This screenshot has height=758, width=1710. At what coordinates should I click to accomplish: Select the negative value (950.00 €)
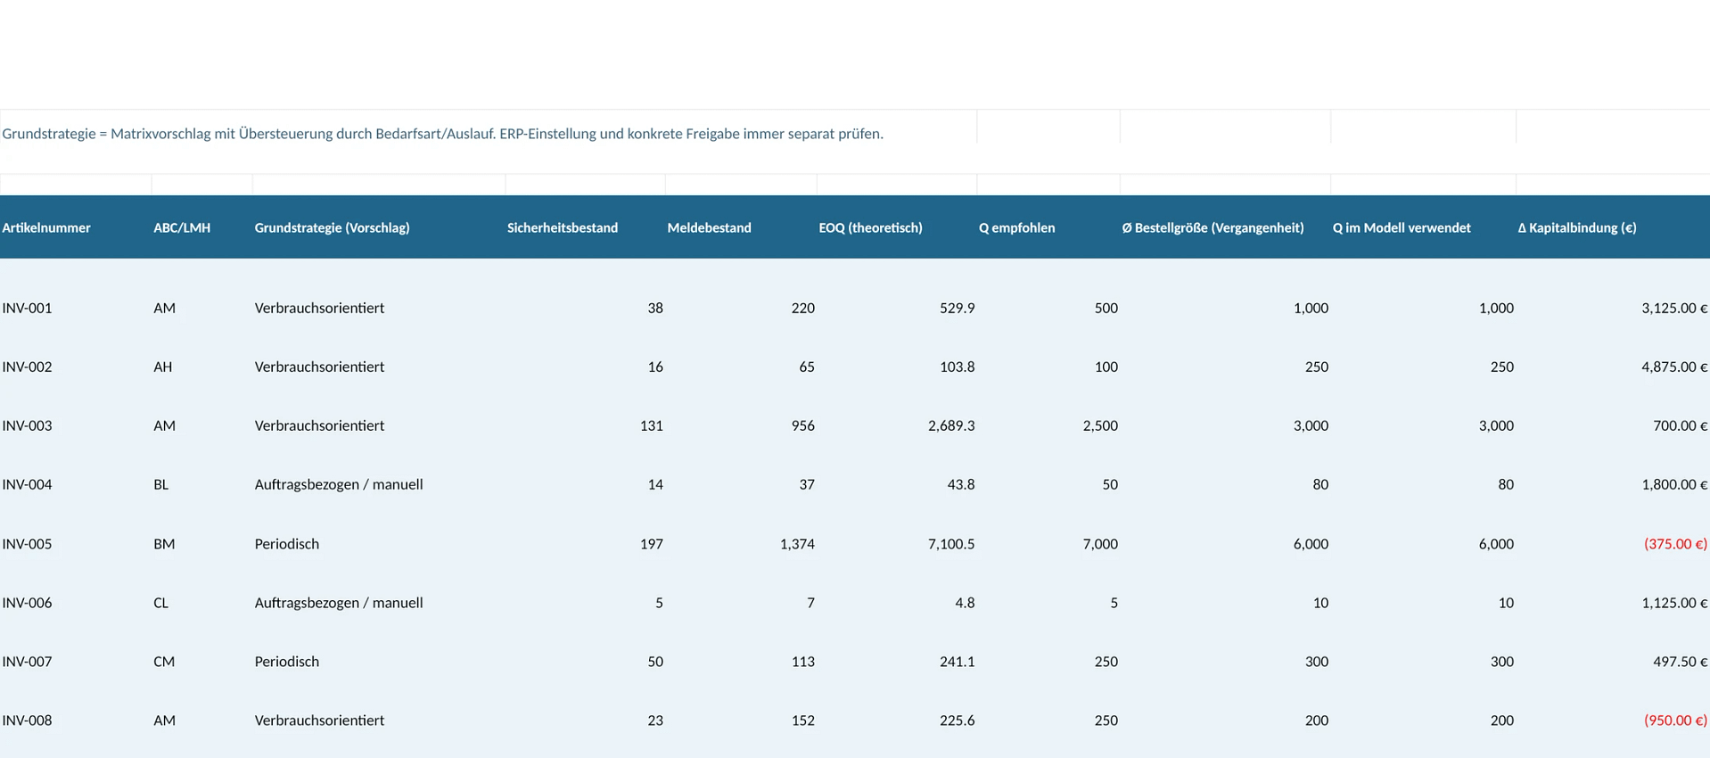coord(1675,721)
